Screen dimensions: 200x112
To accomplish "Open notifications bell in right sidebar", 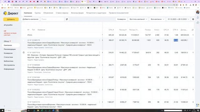I will click(x=198, y=17).
